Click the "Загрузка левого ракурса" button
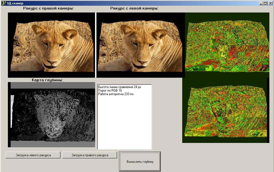Screen dimensions: 274x172 coord(33,155)
